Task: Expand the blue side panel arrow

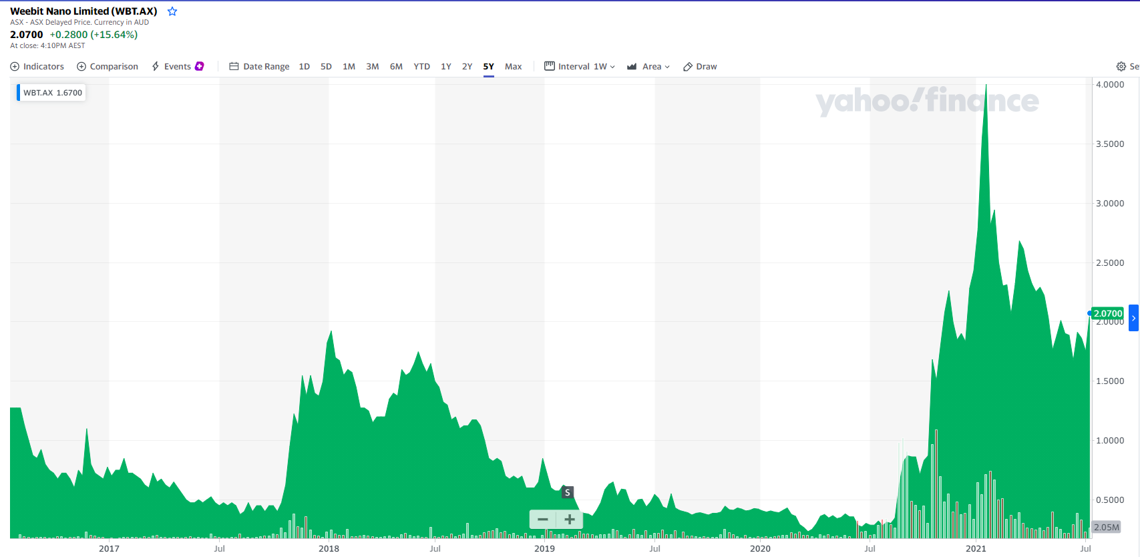Action: point(1133,318)
